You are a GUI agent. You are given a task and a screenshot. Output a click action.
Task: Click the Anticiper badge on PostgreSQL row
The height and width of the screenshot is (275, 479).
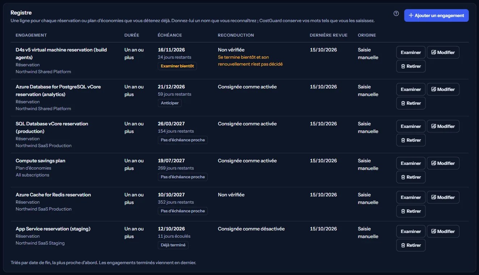point(170,103)
